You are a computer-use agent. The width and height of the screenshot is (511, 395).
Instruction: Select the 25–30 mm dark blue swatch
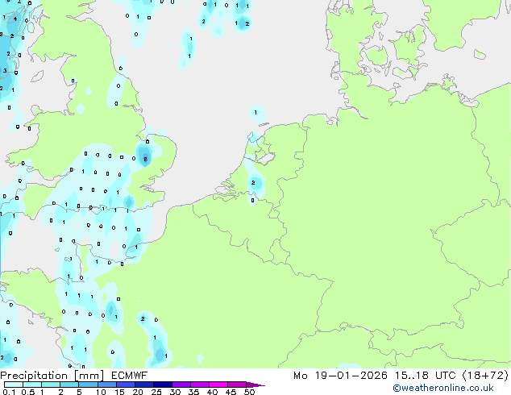pyautogui.click(x=162, y=385)
